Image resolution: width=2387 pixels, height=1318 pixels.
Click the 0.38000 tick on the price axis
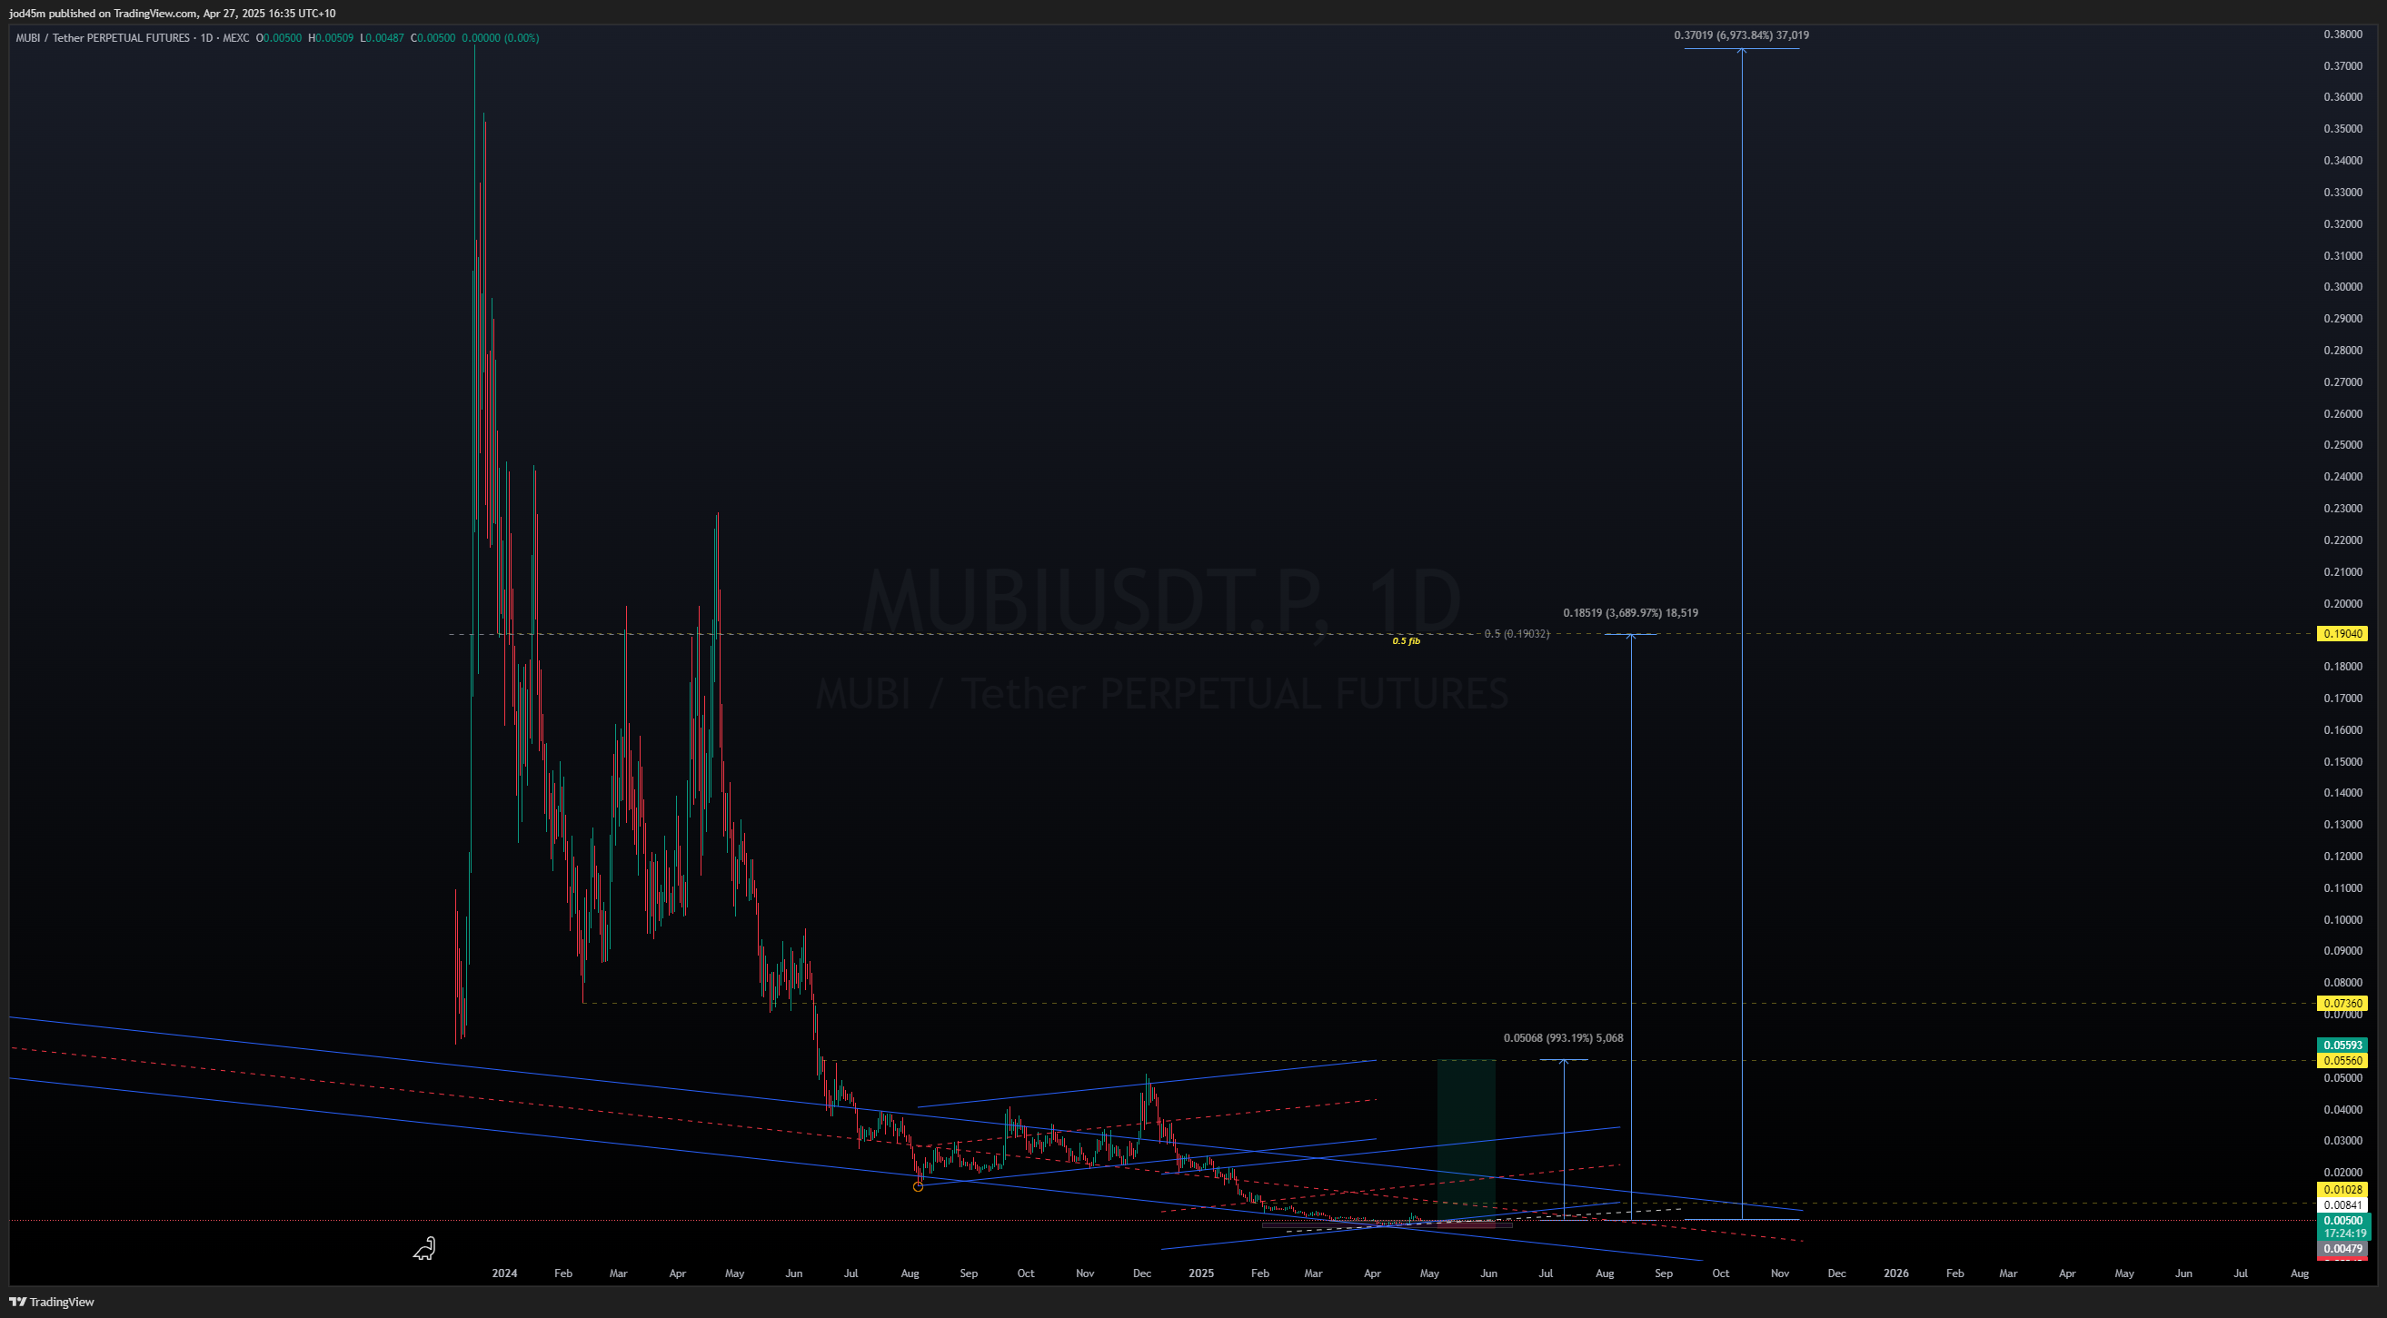pos(2342,35)
